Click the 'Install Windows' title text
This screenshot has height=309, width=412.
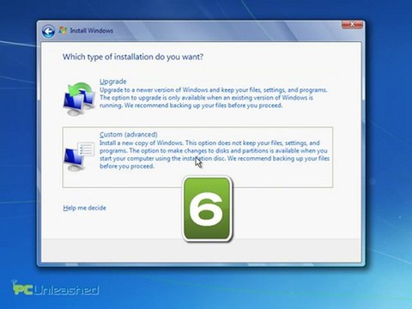click(92, 31)
